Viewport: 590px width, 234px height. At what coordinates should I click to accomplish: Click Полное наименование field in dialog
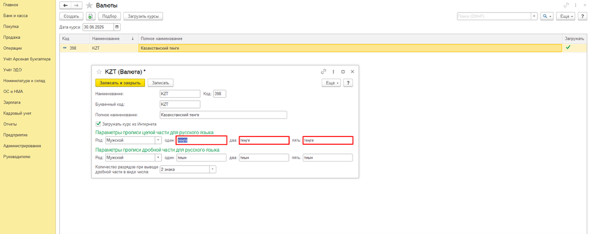coord(223,114)
